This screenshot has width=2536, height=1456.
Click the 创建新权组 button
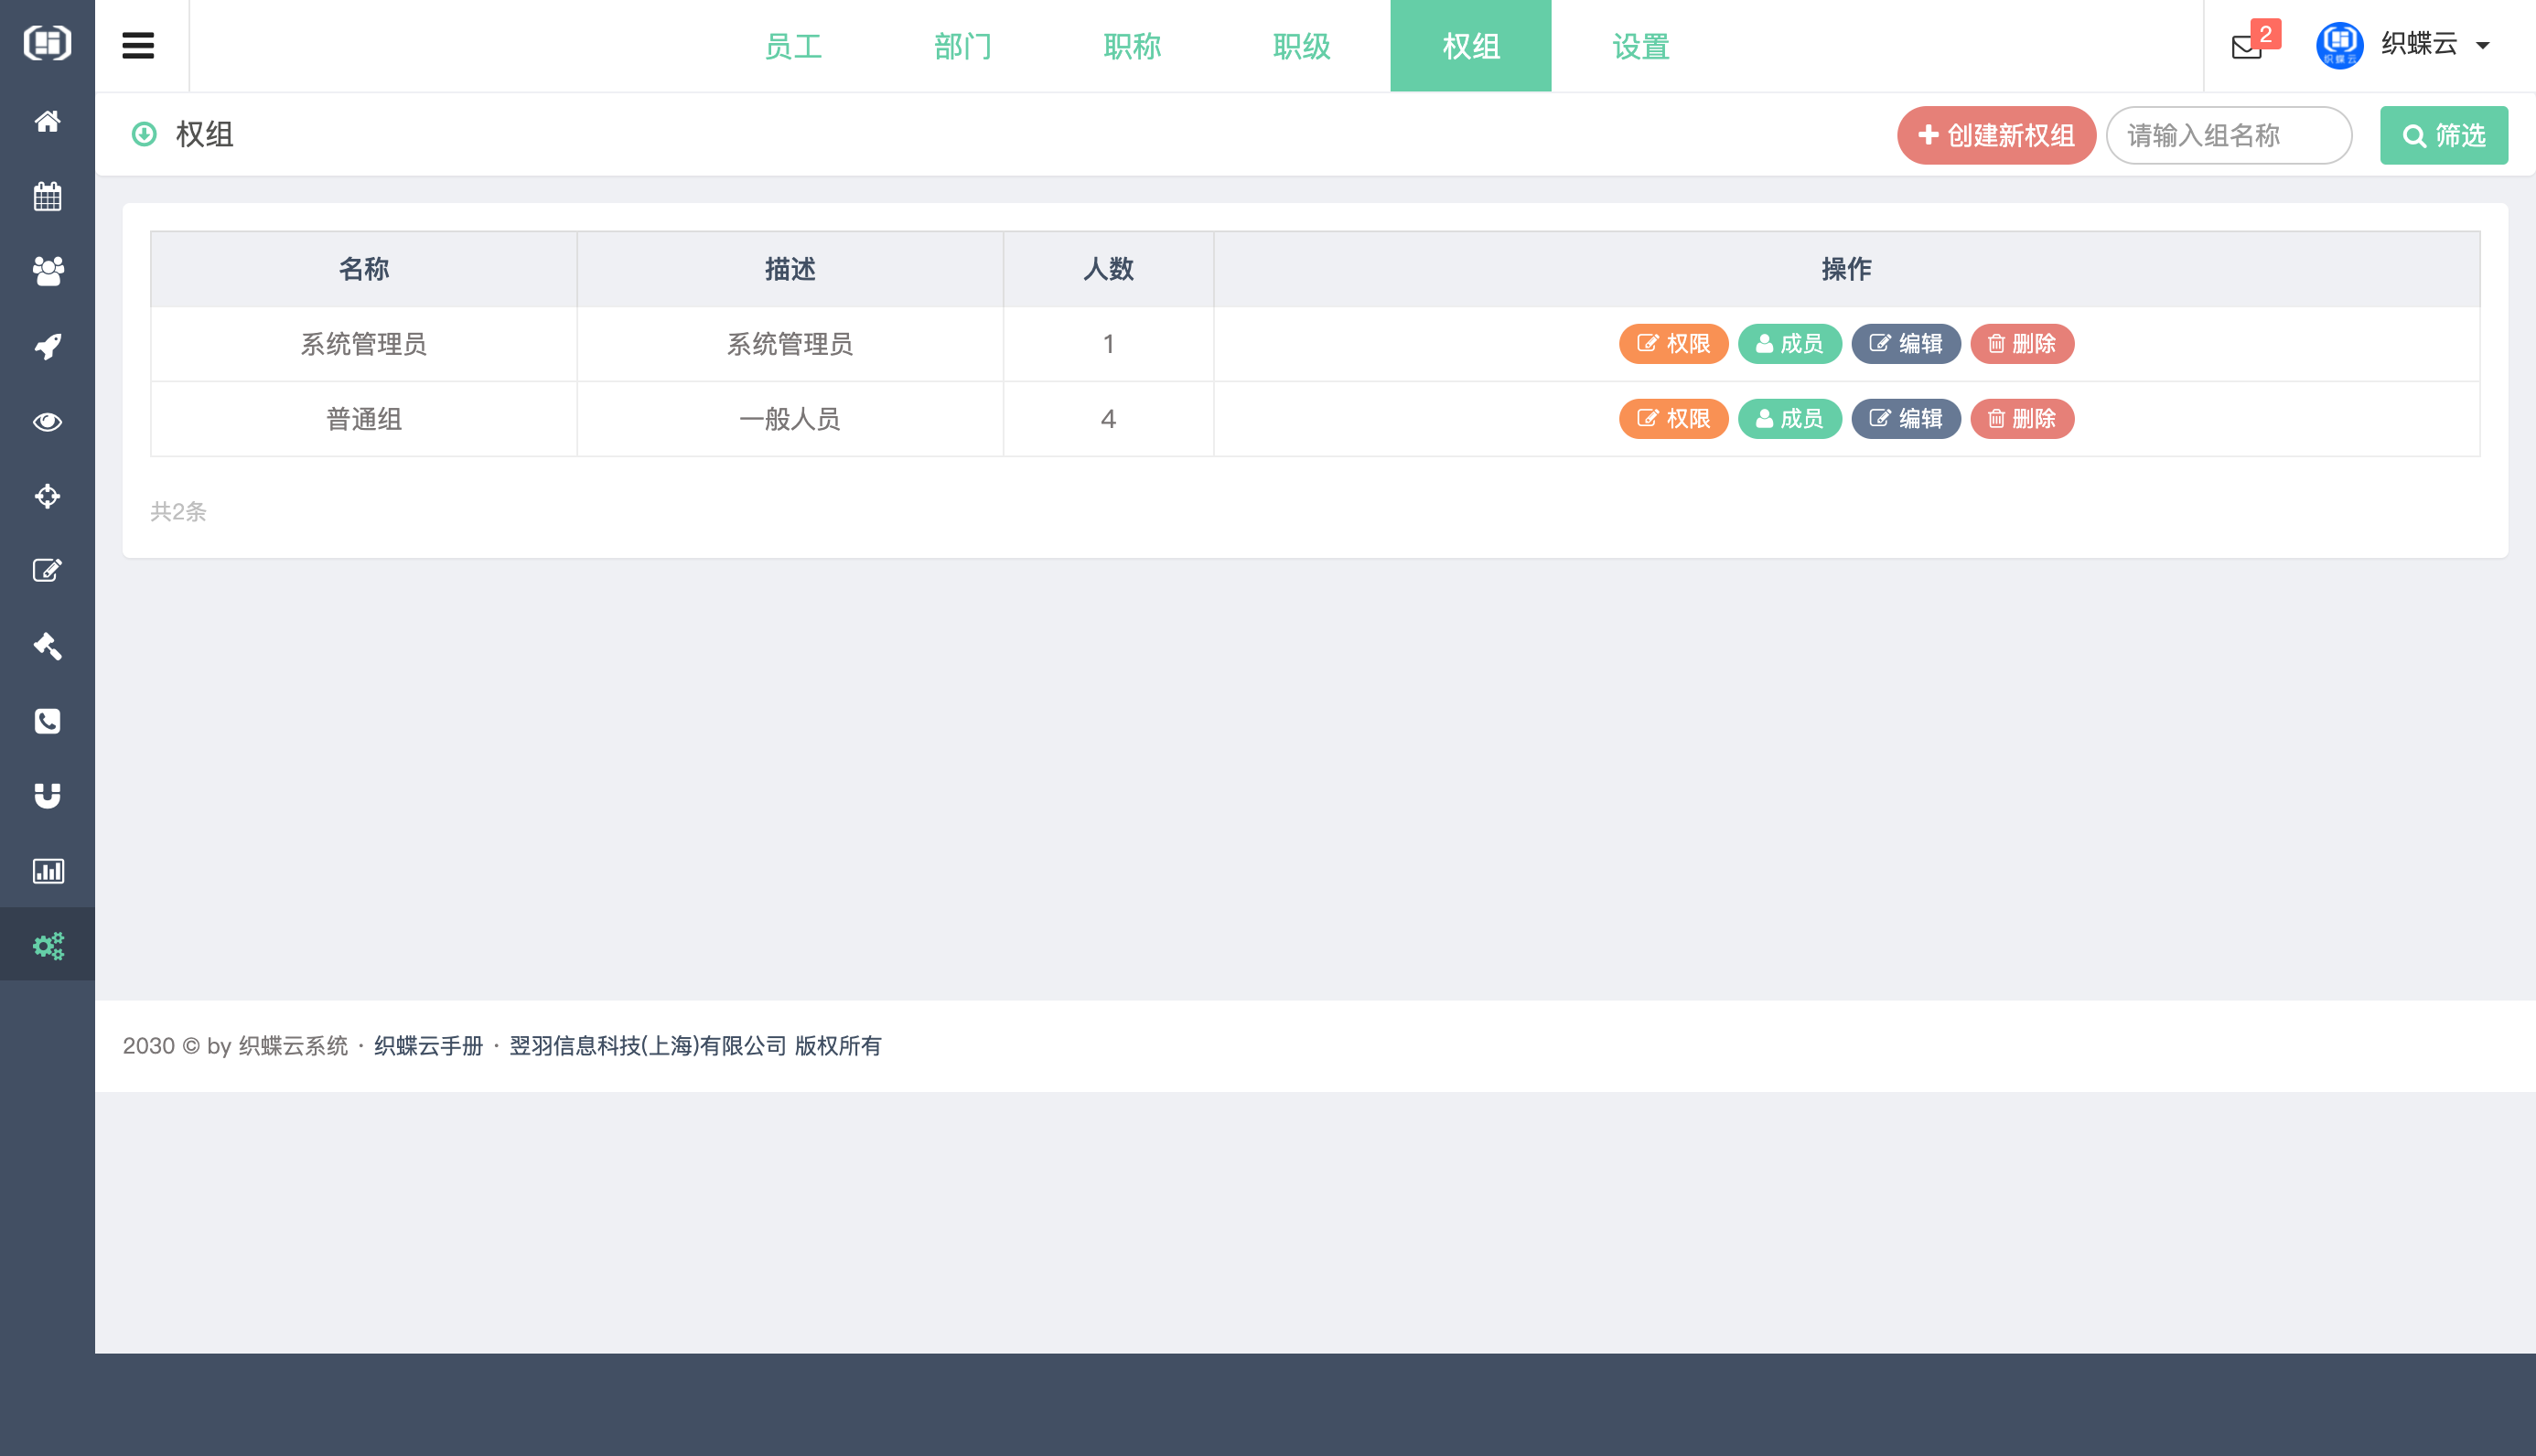(x=1995, y=135)
